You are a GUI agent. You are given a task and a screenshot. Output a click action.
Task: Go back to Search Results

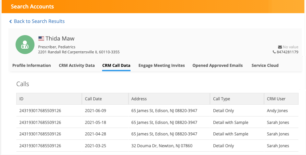click(39, 21)
